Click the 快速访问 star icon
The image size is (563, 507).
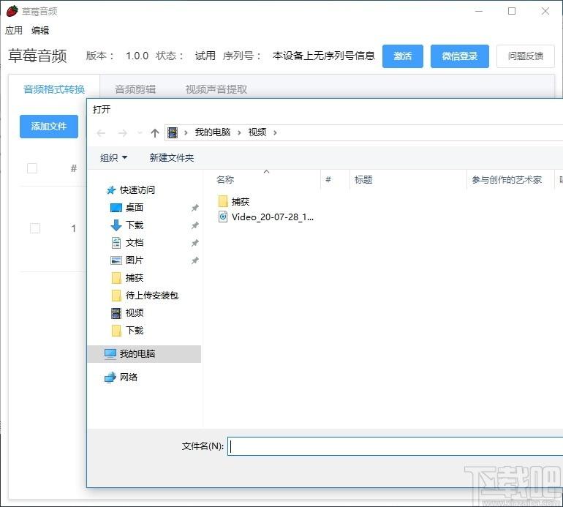[111, 190]
